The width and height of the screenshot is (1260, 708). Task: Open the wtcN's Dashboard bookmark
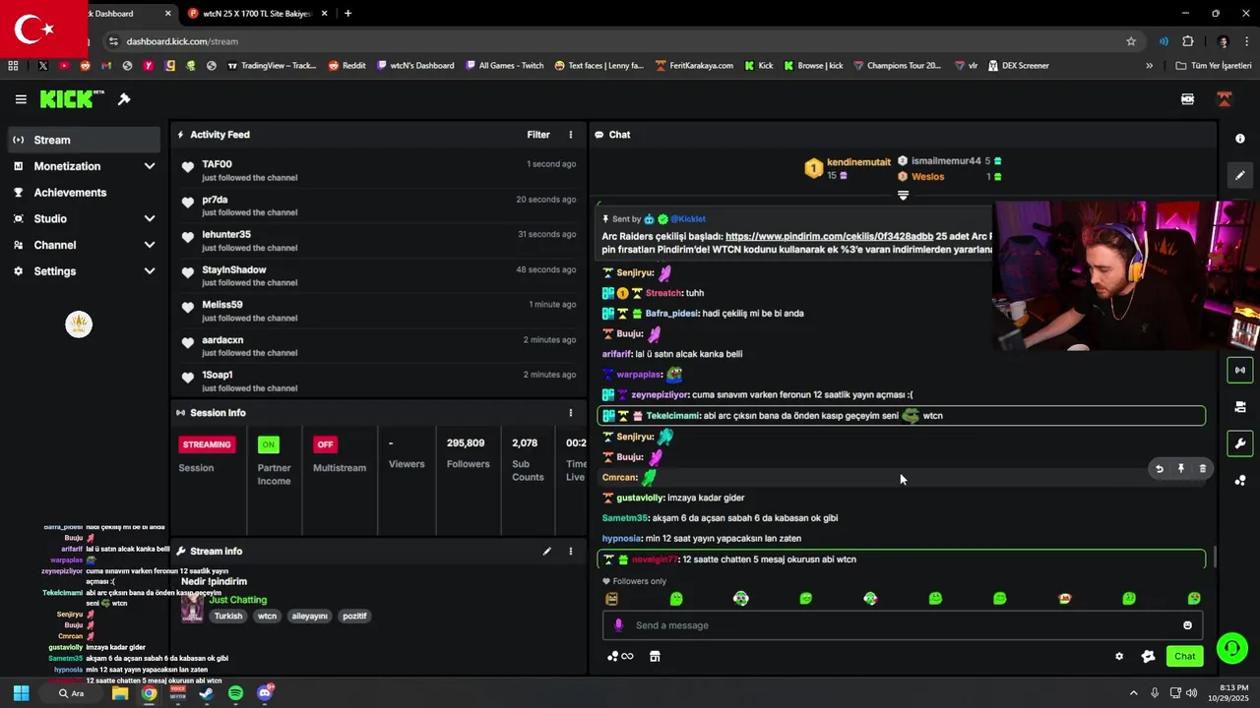(x=414, y=66)
